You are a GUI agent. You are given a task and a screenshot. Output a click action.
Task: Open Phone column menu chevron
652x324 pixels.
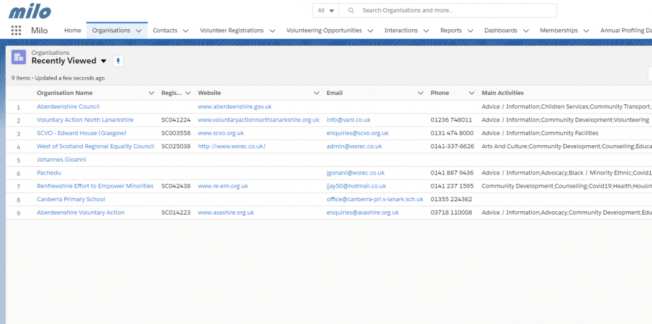(472, 93)
